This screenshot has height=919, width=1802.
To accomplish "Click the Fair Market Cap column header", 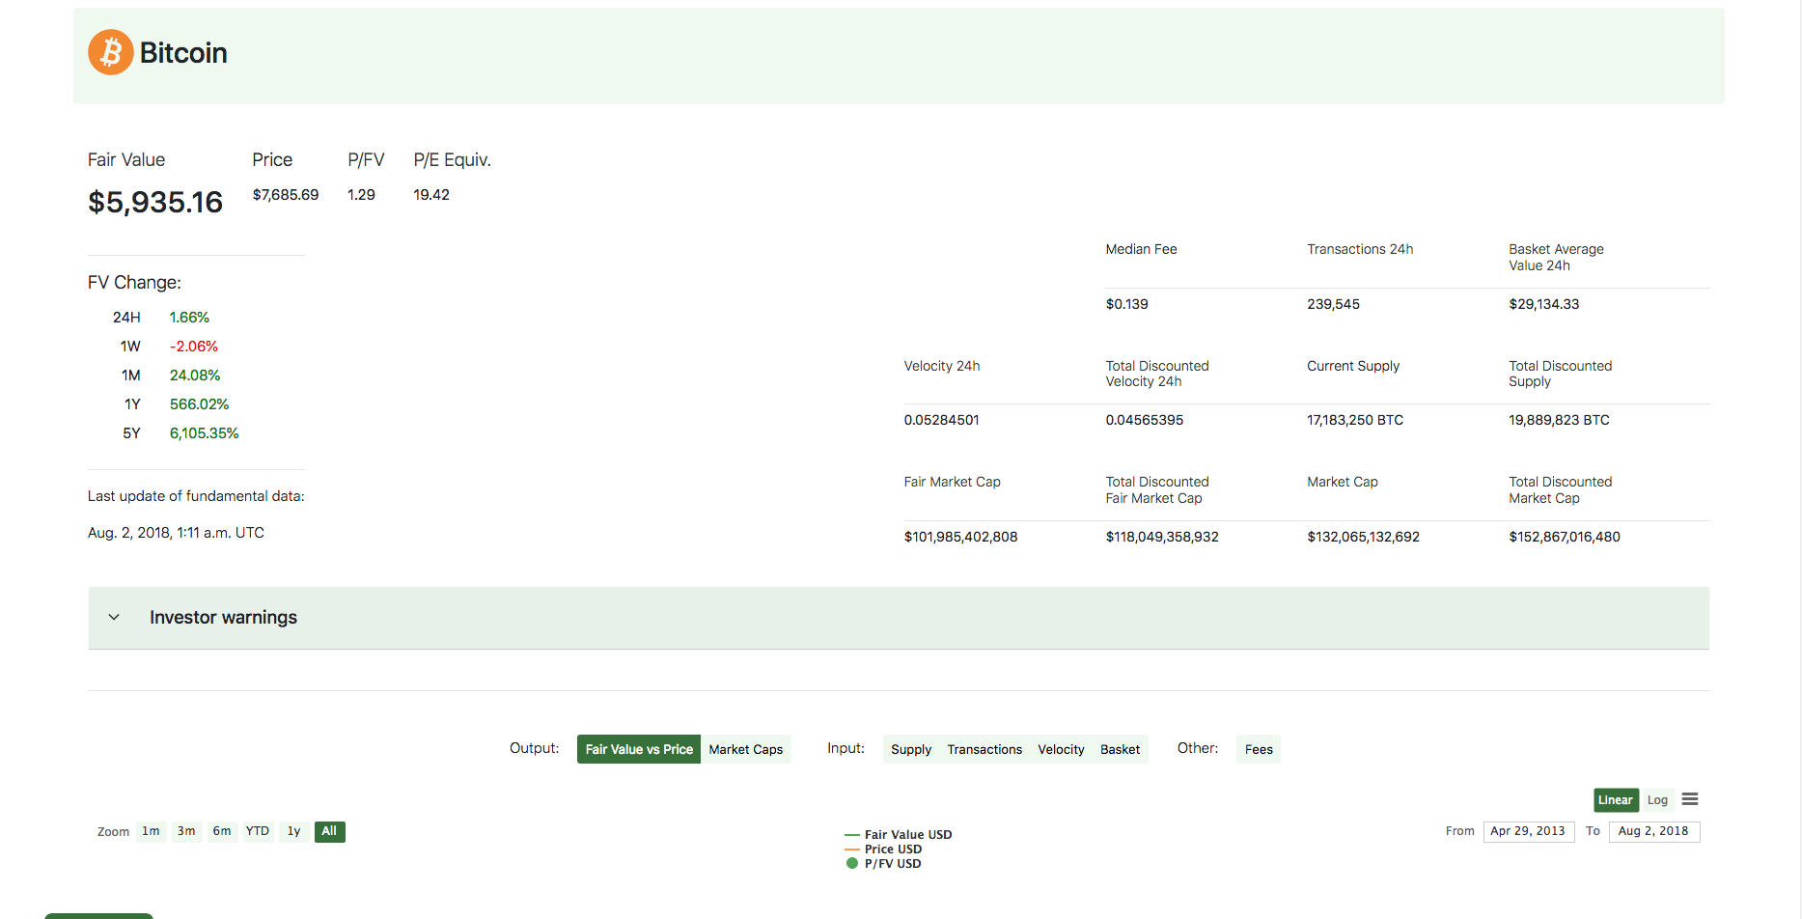I will [953, 482].
